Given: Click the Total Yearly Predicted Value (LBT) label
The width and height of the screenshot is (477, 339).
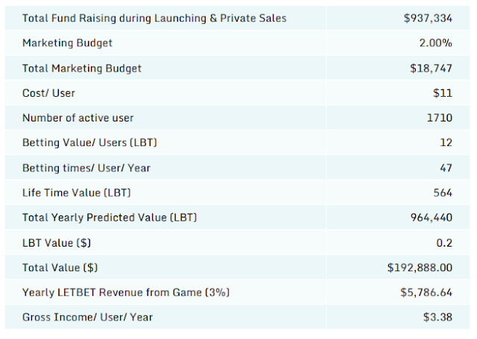Looking at the screenshot, I should [x=110, y=218].
